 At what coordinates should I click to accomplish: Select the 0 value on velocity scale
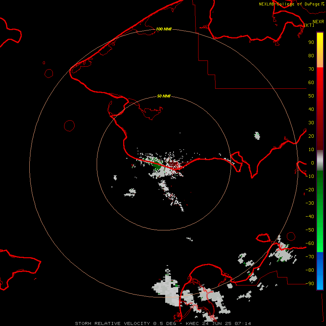point(312,163)
